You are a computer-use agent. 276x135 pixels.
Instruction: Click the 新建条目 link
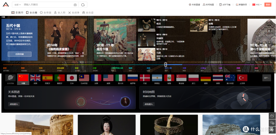click(x=241, y=5)
